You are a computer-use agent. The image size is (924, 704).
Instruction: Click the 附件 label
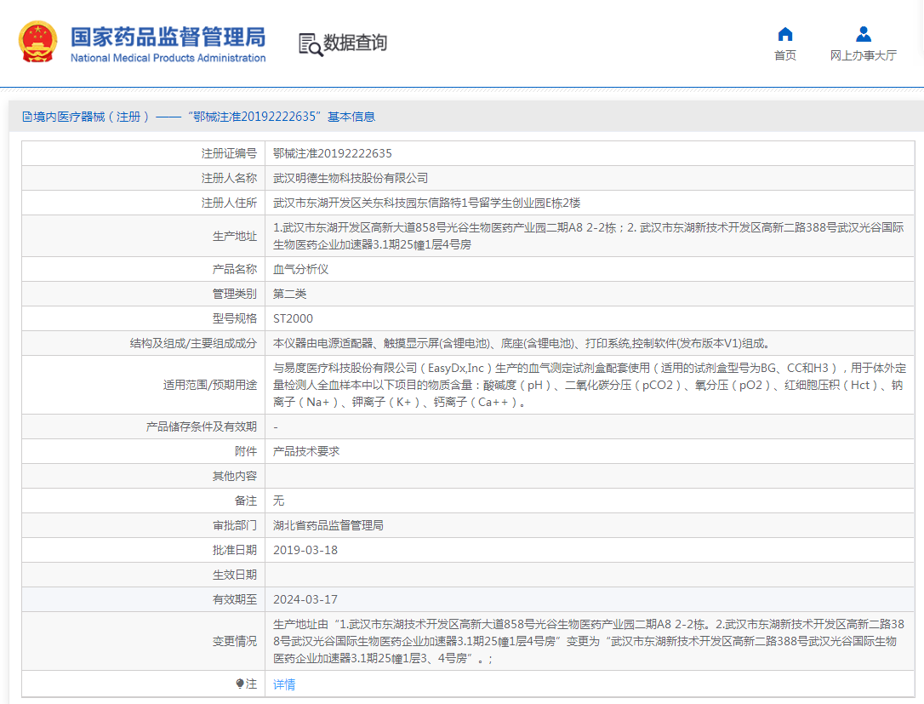pos(246,451)
